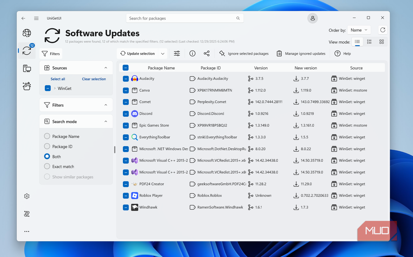Open the installation options icon in the toolbar
Screen dimensions: 413x257
(x=177, y=53)
